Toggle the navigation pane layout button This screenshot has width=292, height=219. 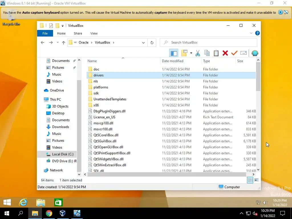[174, 53]
